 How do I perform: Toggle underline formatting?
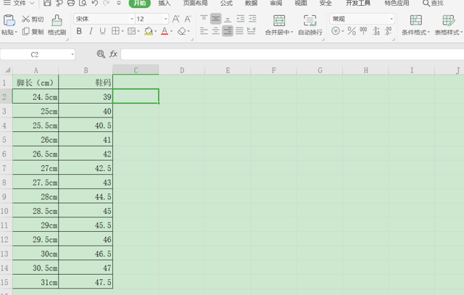pos(102,31)
